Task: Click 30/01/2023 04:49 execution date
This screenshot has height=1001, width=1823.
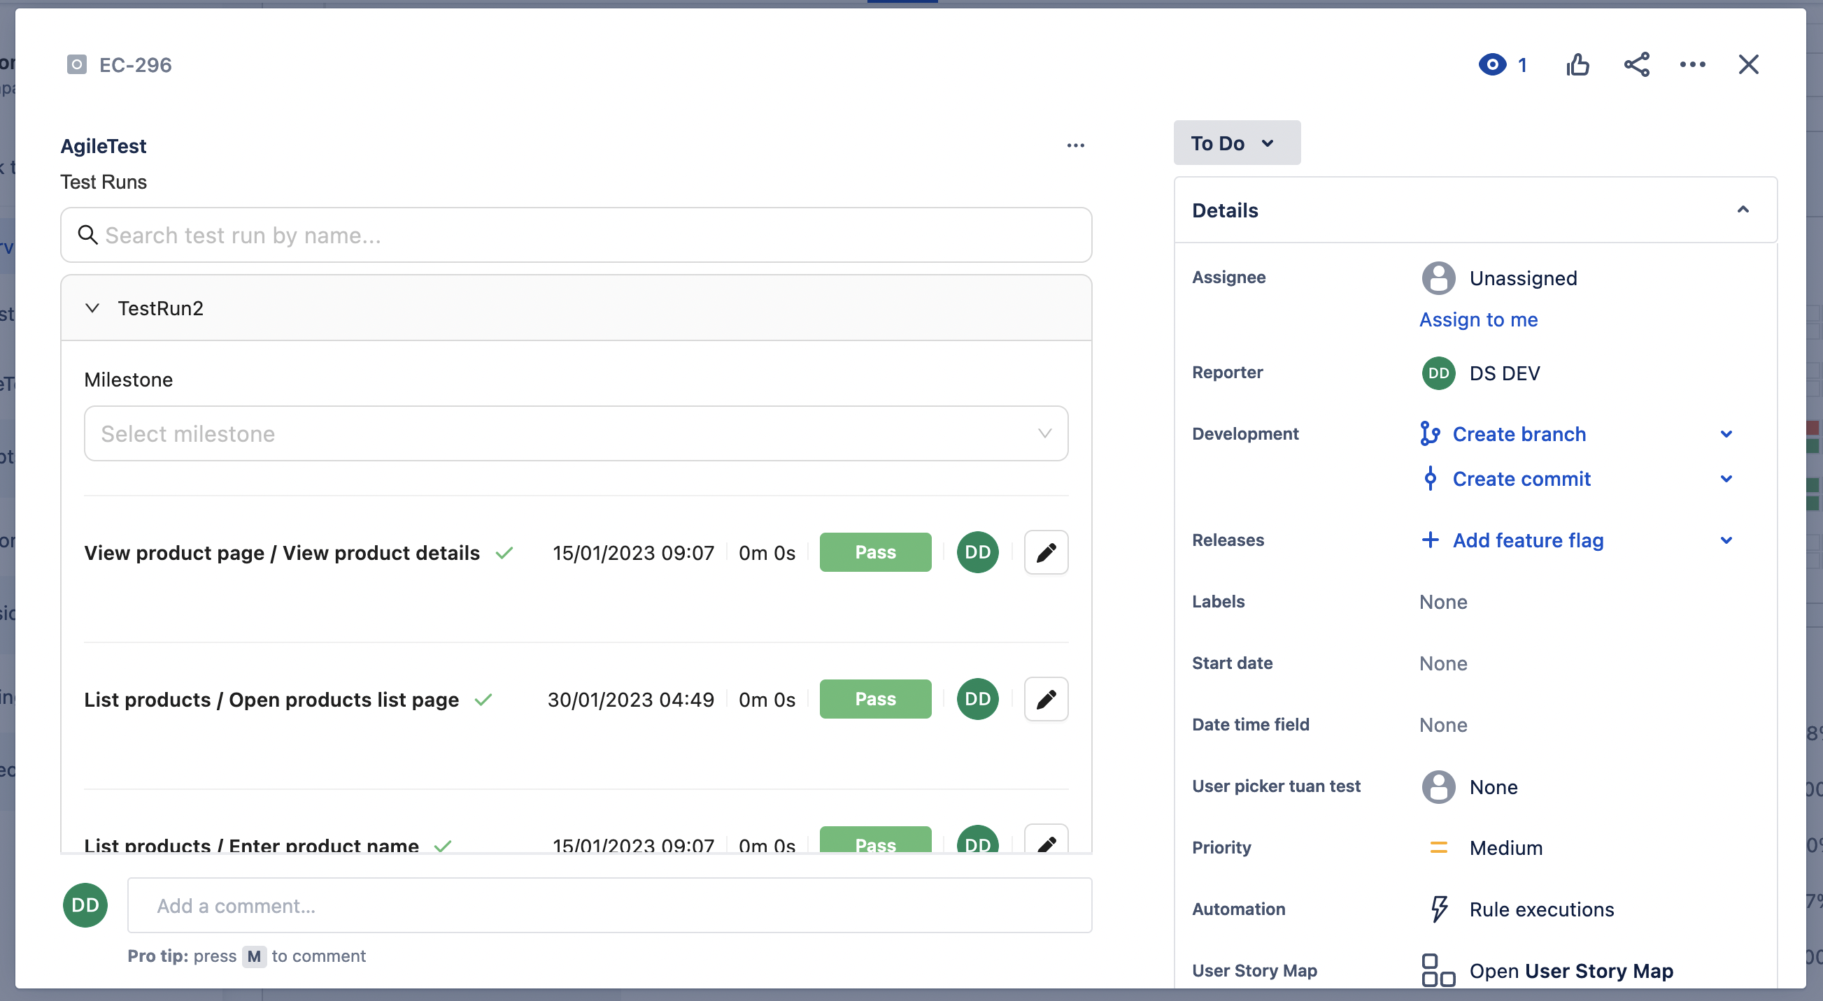Action: point(630,699)
